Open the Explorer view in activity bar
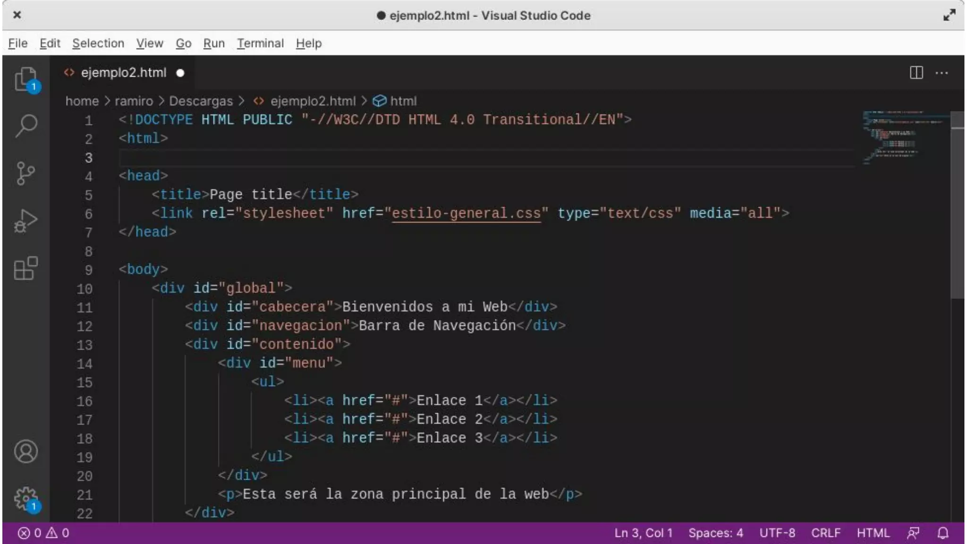This screenshot has width=967, height=544. 25,78
